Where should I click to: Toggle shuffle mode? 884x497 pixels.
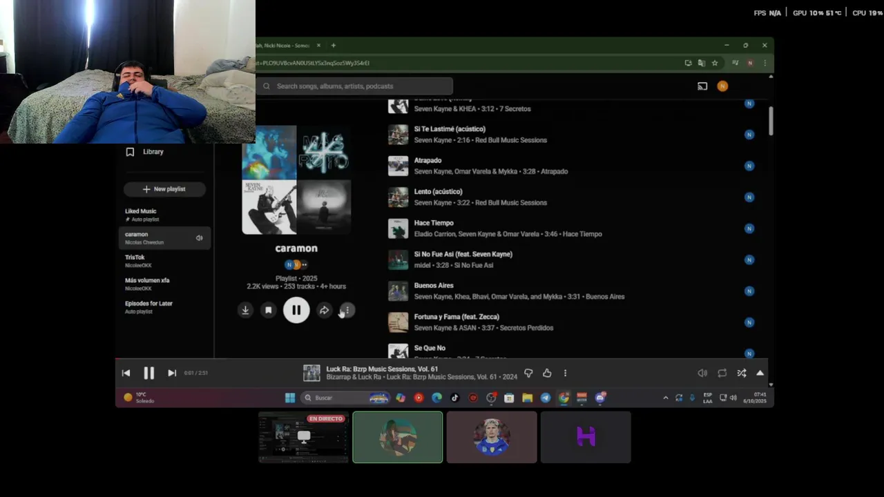pyautogui.click(x=741, y=373)
